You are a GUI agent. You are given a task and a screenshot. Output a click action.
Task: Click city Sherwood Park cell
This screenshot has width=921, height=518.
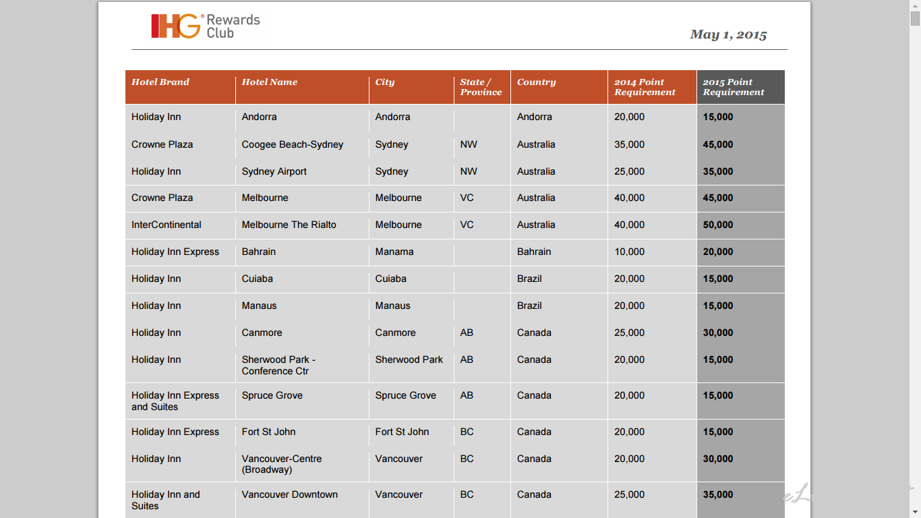coord(409,359)
